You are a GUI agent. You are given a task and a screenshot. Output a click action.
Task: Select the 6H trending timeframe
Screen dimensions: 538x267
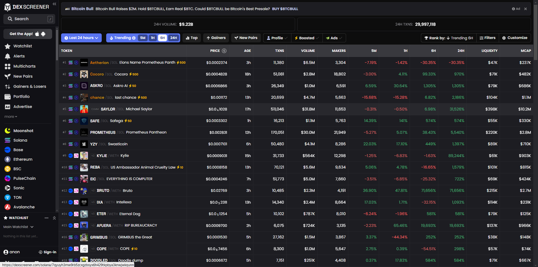pos(162,38)
